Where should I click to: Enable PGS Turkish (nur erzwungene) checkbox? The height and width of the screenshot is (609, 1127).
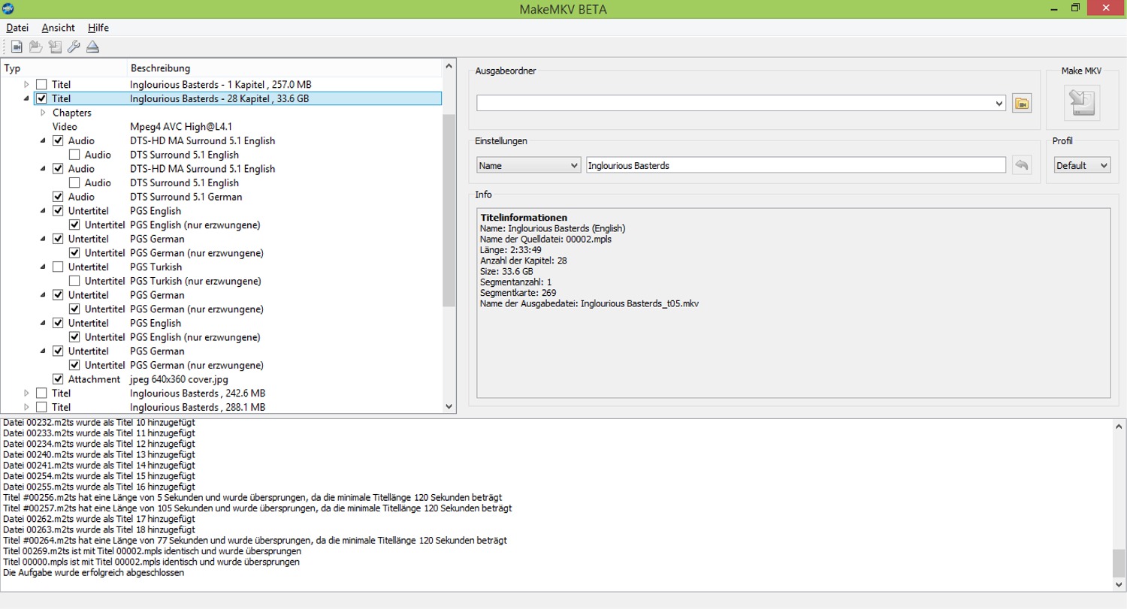point(74,281)
